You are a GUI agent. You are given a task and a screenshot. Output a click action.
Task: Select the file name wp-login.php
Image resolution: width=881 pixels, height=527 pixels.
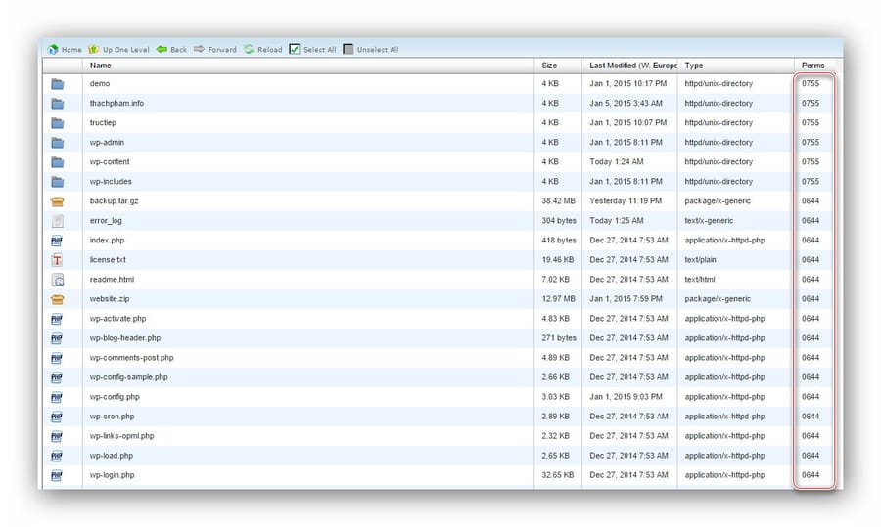112,475
